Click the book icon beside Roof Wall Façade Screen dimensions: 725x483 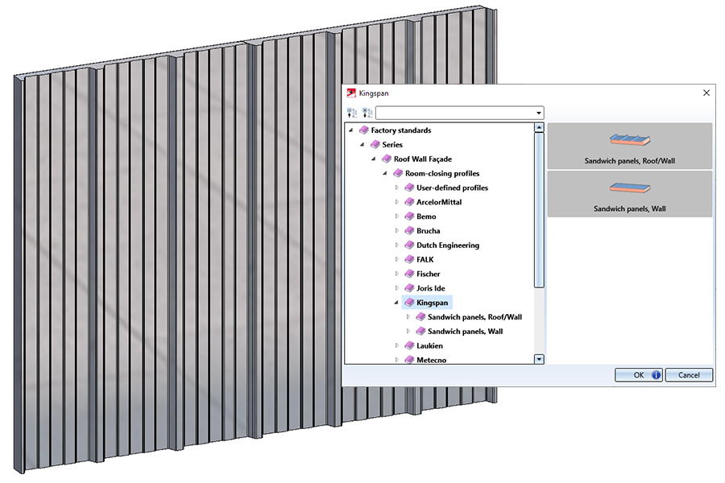tap(387, 159)
